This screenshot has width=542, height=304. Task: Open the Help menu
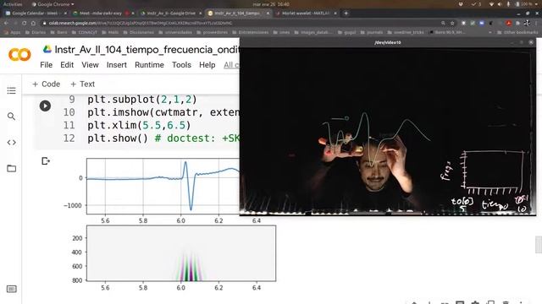(207, 65)
